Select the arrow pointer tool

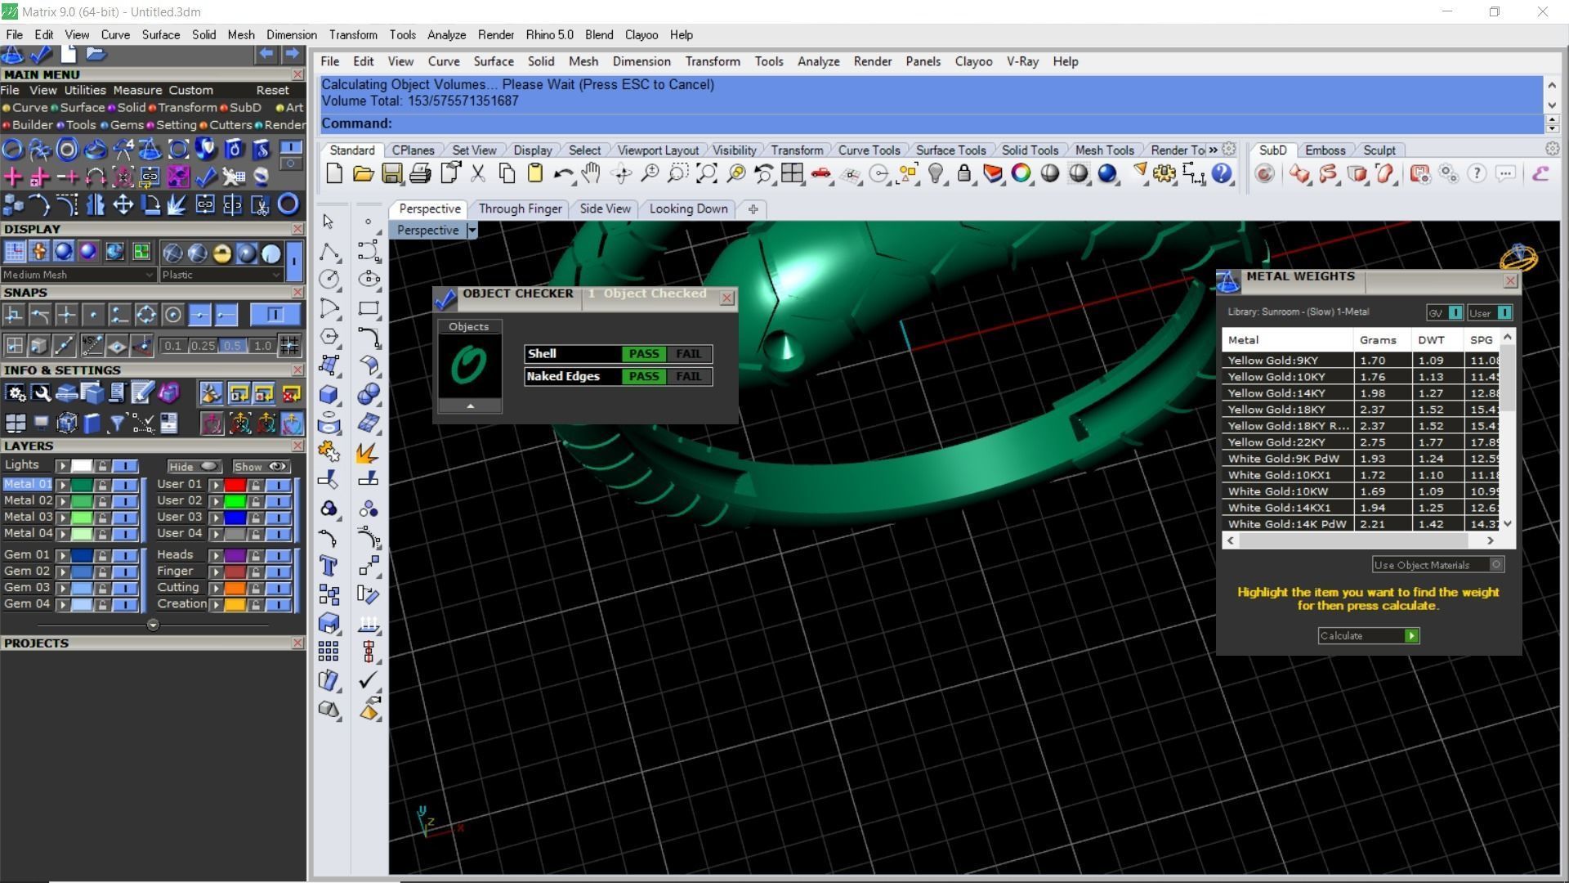[329, 222]
